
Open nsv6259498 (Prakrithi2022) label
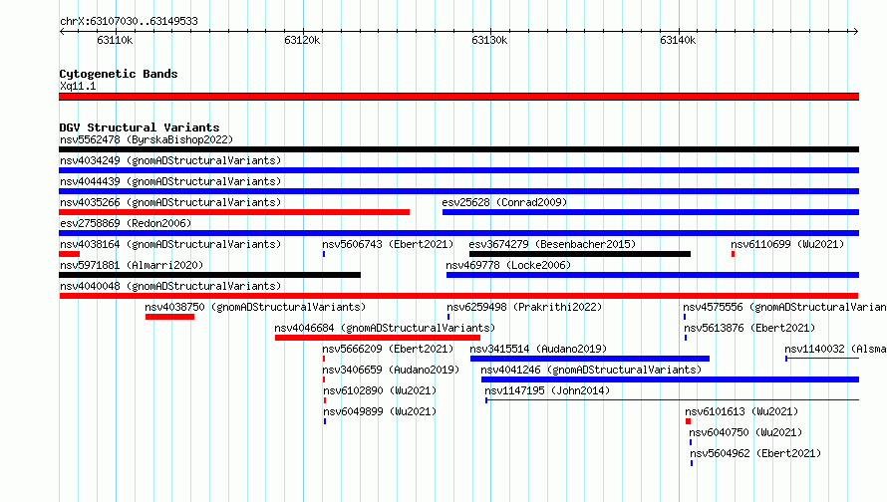(x=524, y=307)
